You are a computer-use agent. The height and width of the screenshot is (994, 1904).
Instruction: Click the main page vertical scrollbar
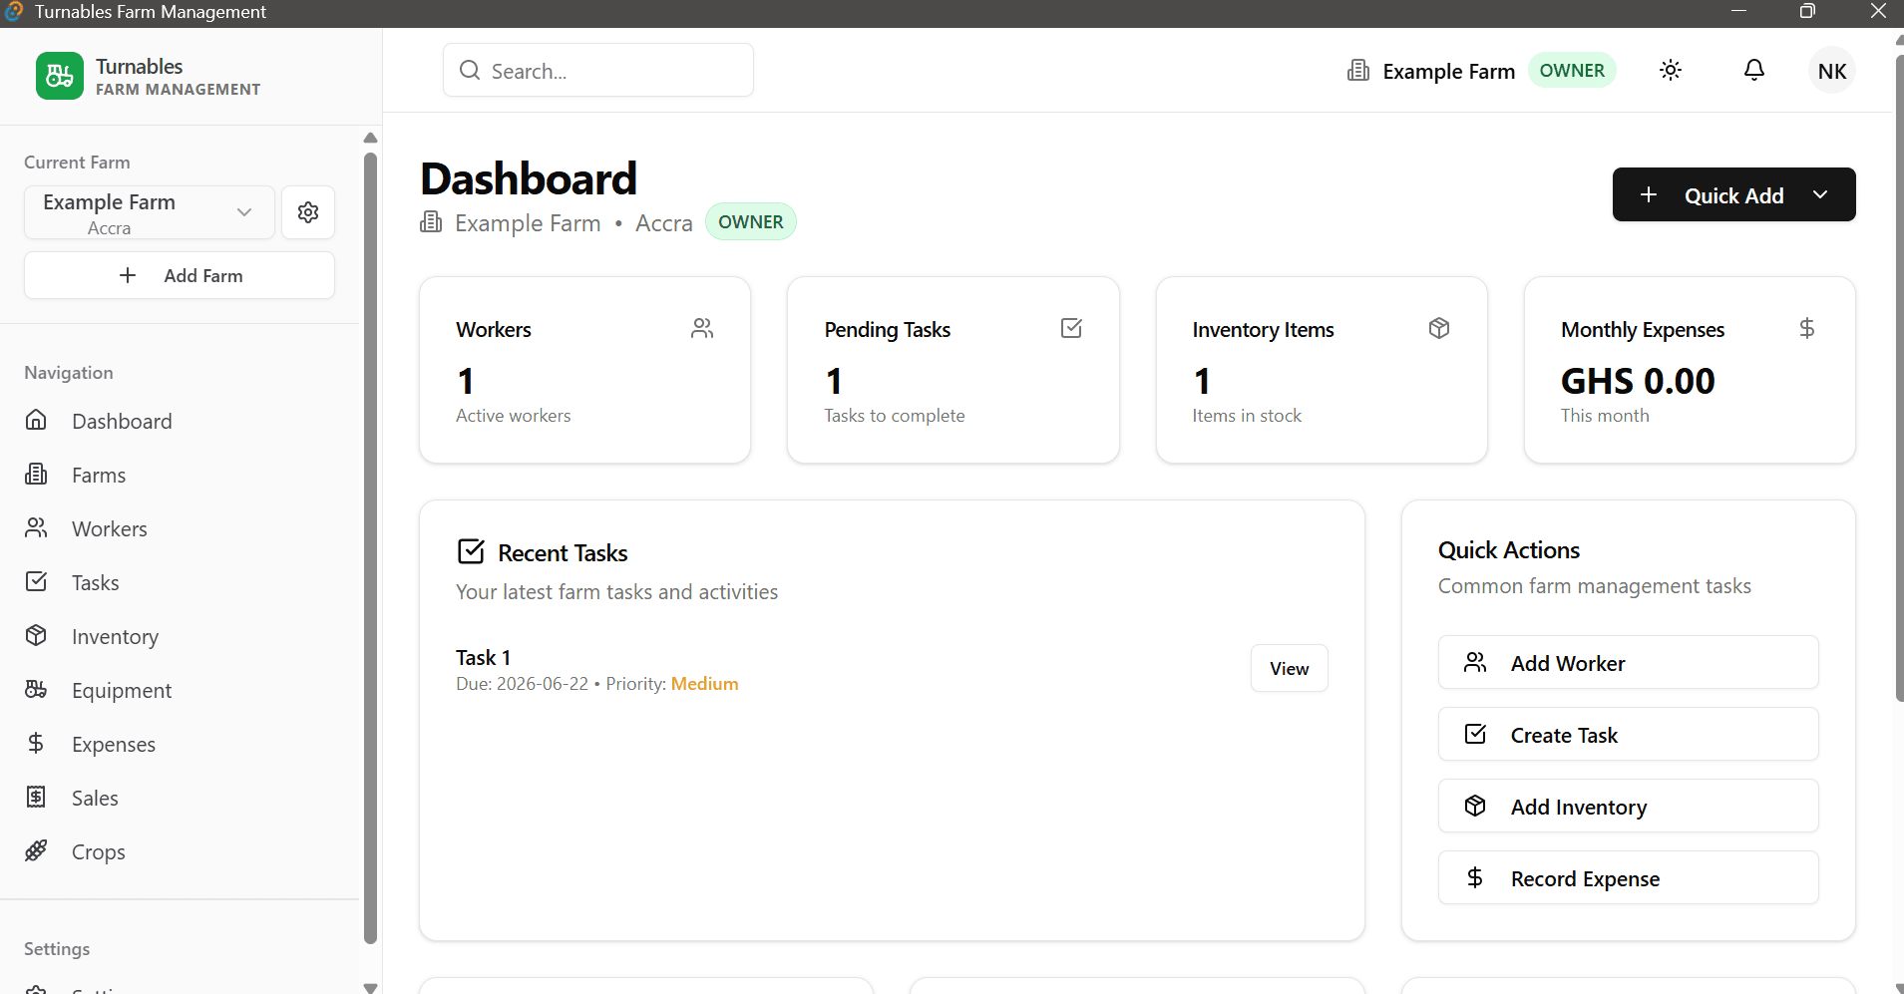point(1899,379)
